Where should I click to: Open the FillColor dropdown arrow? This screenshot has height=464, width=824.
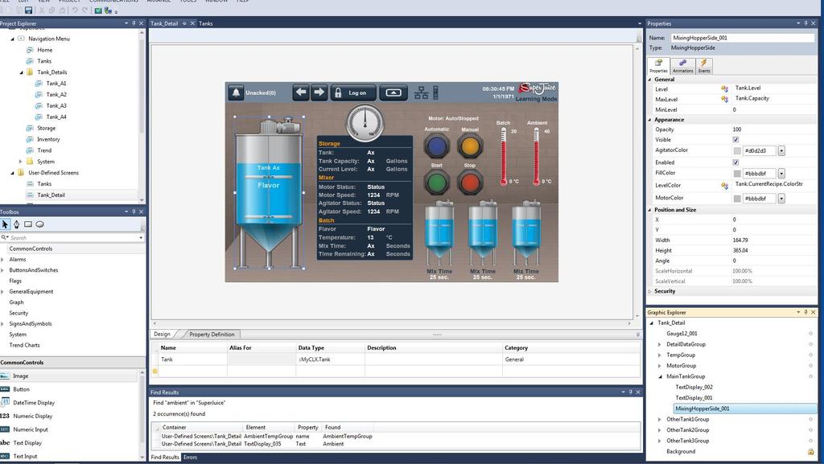(x=781, y=173)
